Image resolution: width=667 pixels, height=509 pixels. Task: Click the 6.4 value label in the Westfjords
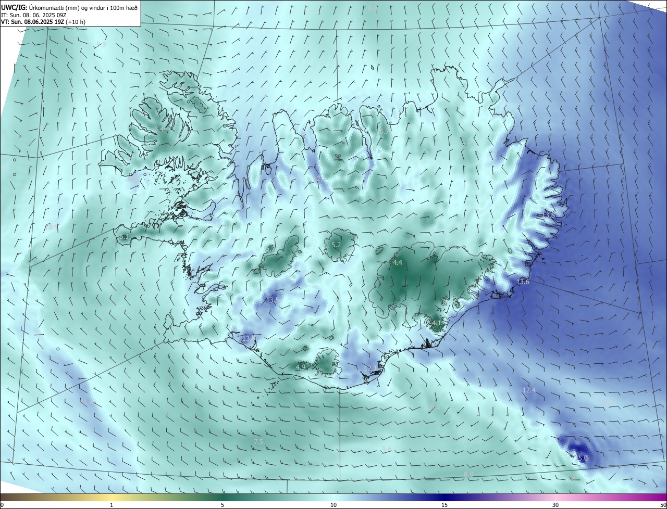coord(159,129)
